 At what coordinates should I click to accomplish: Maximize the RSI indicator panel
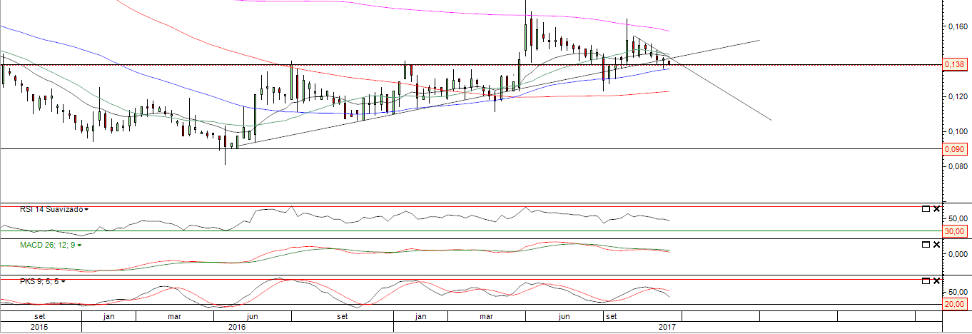(926, 209)
